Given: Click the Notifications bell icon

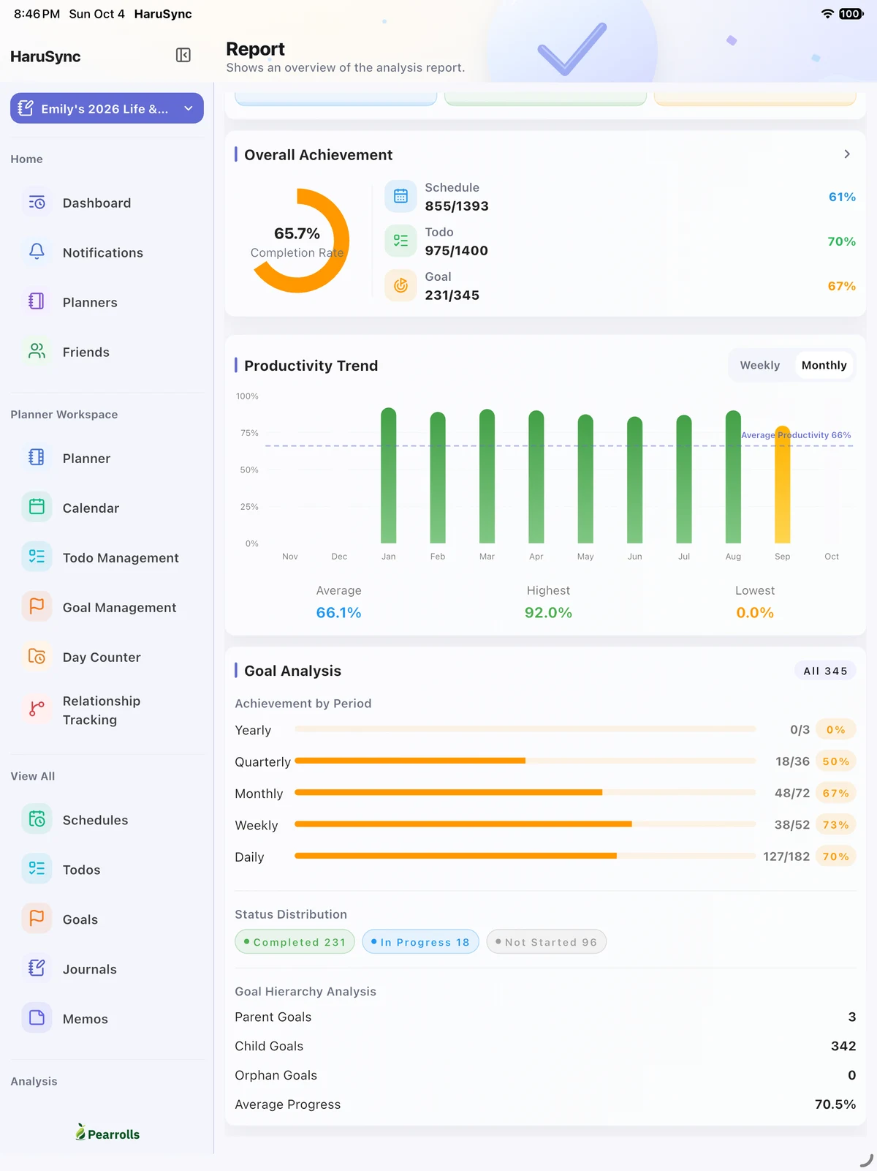Looking at the screenshot, I should [x=37, y=252].
